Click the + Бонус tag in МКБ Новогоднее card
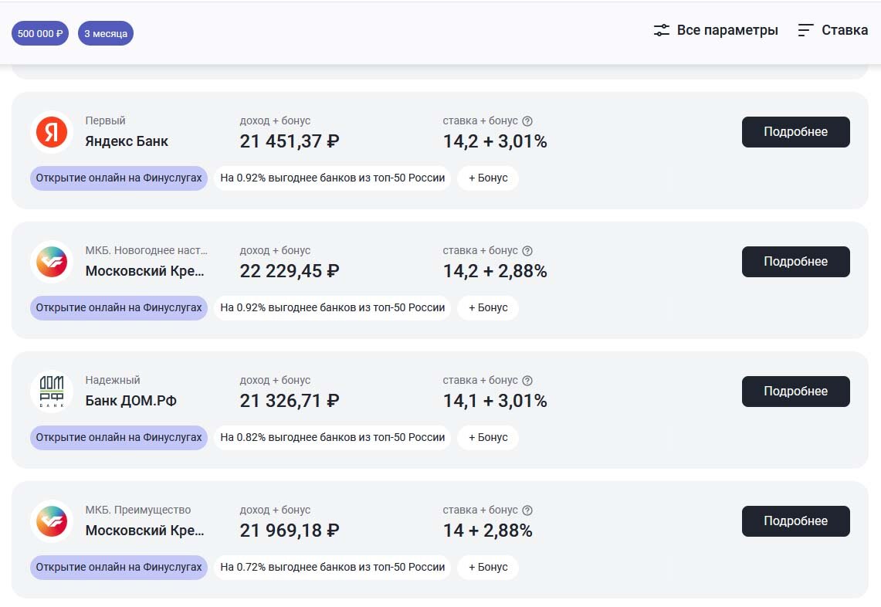Image resolution: width=881 pixels, height=607 pixels. (x=488, y=308)
